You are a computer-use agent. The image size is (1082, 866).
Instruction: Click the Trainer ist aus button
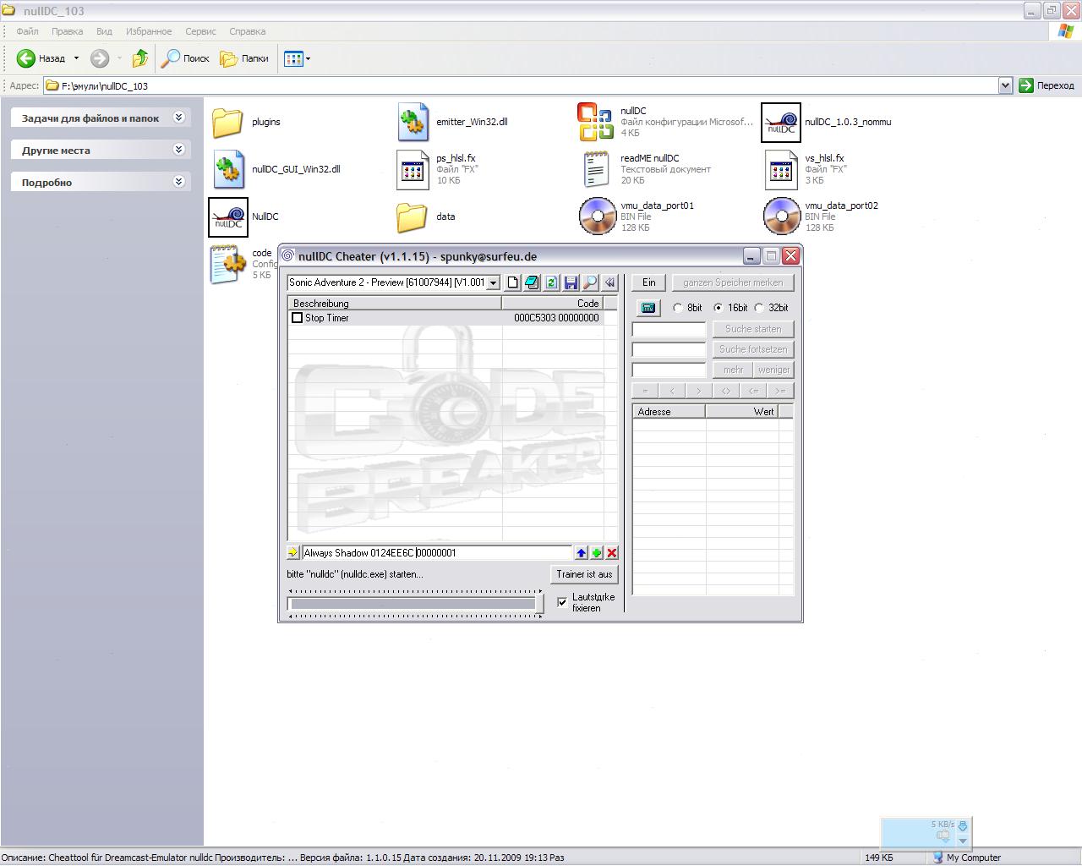point(583,574)
